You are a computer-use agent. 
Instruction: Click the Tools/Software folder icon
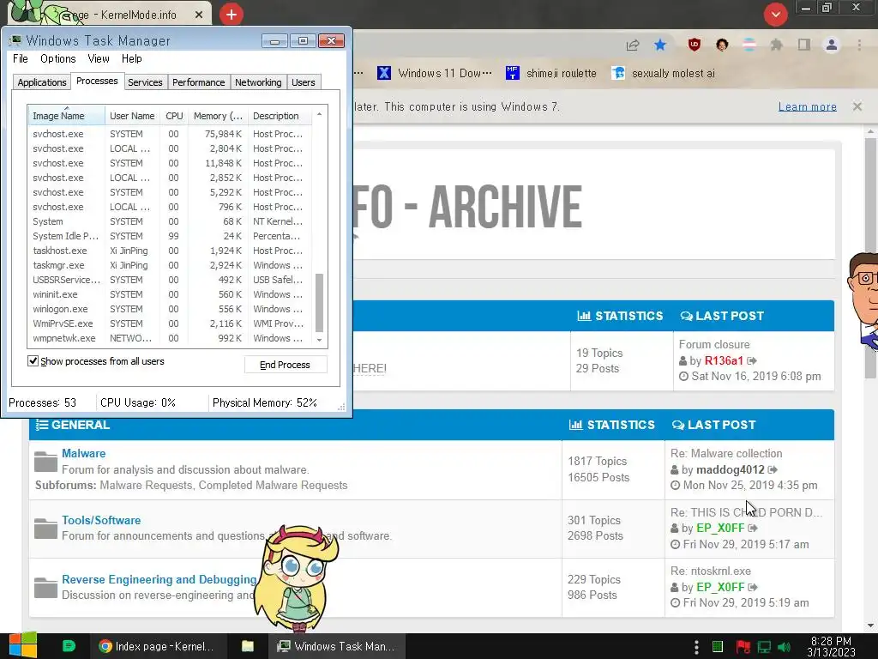tap(45, 528)
